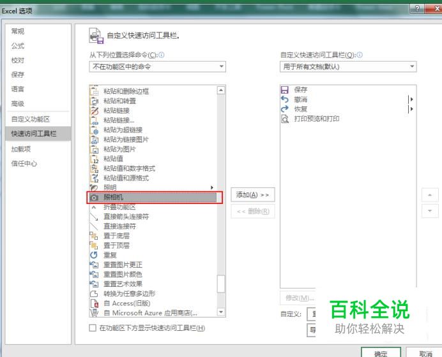
Task: Open the 信任中心 category
Action: click(24, 163)
